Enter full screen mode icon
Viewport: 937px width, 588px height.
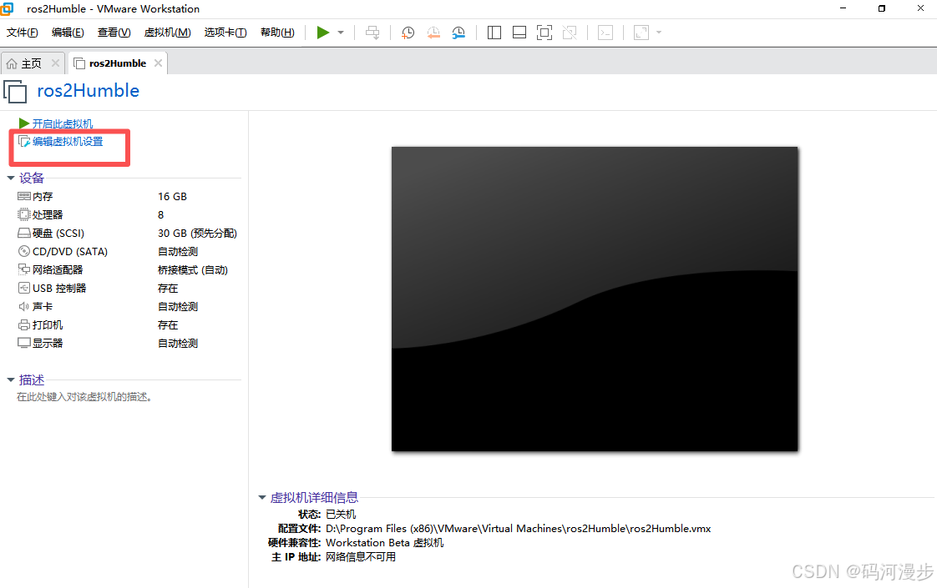(x=544, y=33)
